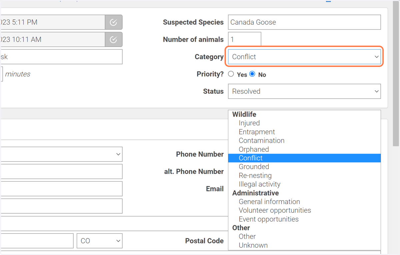Choose Other option under Other group

click(304, 236)
